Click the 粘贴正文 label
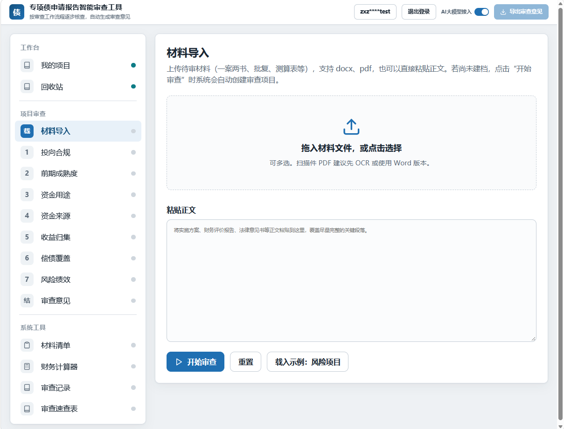564x429 pixels. point(181,210)
